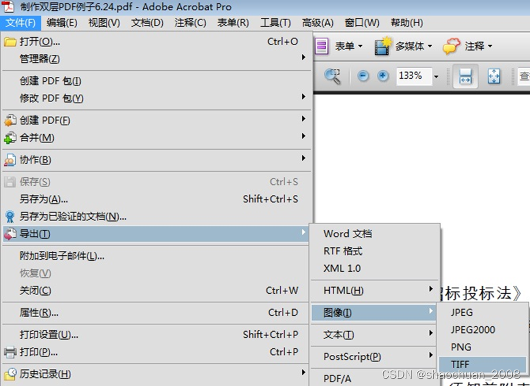530x386 pixels.
Task: Click the 历史记录(H) history folder icon
Action: pos(10,374)
